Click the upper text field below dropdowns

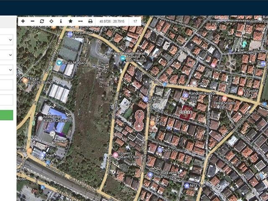point(7,85)
